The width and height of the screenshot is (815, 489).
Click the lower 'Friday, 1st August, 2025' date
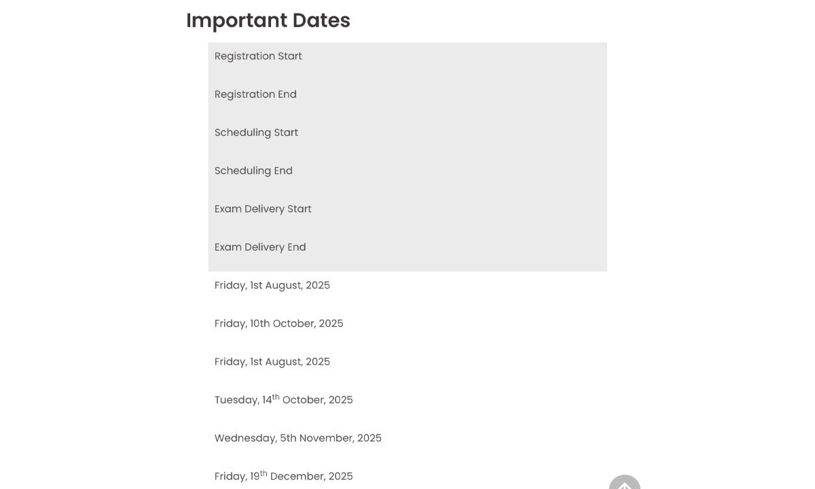272,362
